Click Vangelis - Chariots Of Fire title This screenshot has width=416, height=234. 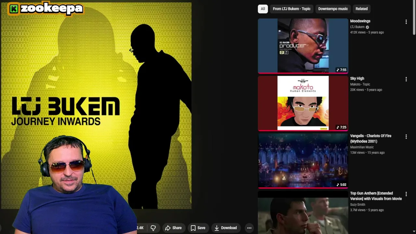(x=370, y=138)
